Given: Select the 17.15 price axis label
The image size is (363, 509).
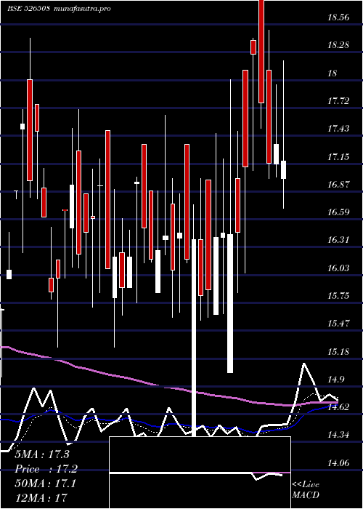Looking at the screenshot, I should click(338, 157).
